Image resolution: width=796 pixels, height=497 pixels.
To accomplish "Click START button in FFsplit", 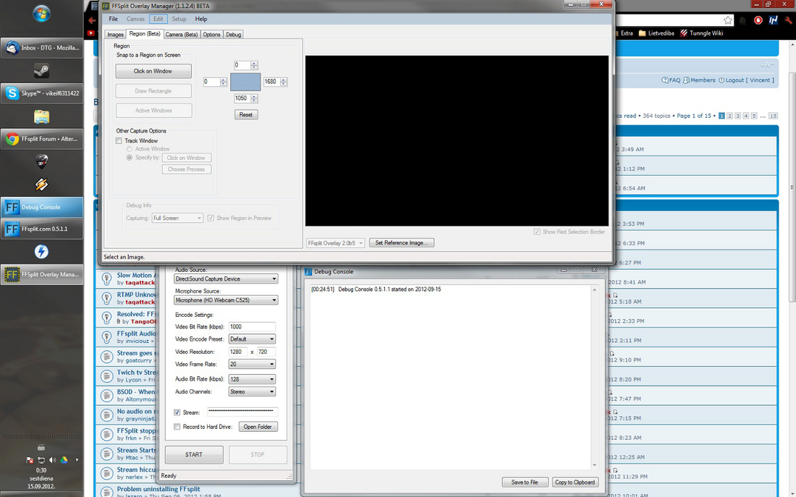I will click(194, 454).
